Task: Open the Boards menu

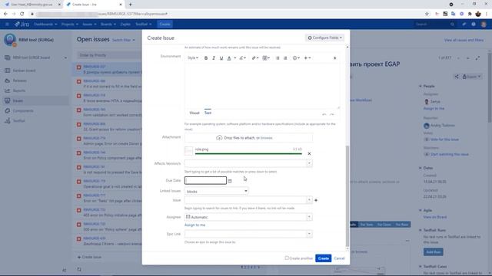Action: pyautogui.click(x=108, y=24)
